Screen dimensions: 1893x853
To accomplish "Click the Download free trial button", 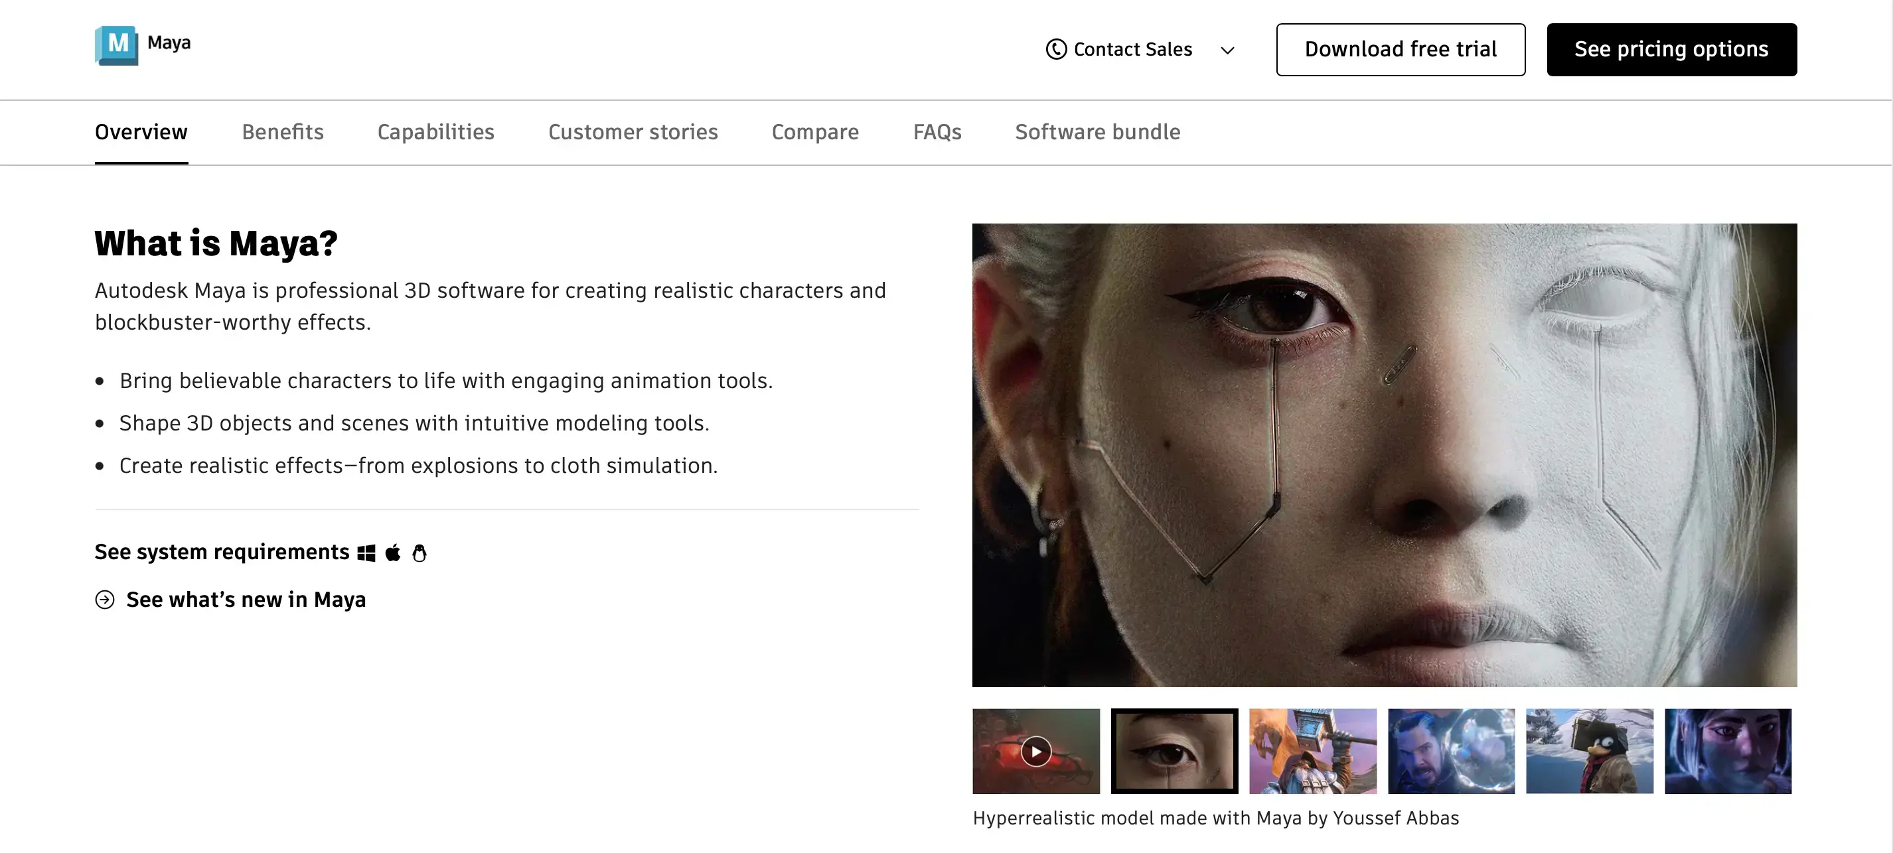I will (1400, 49).
